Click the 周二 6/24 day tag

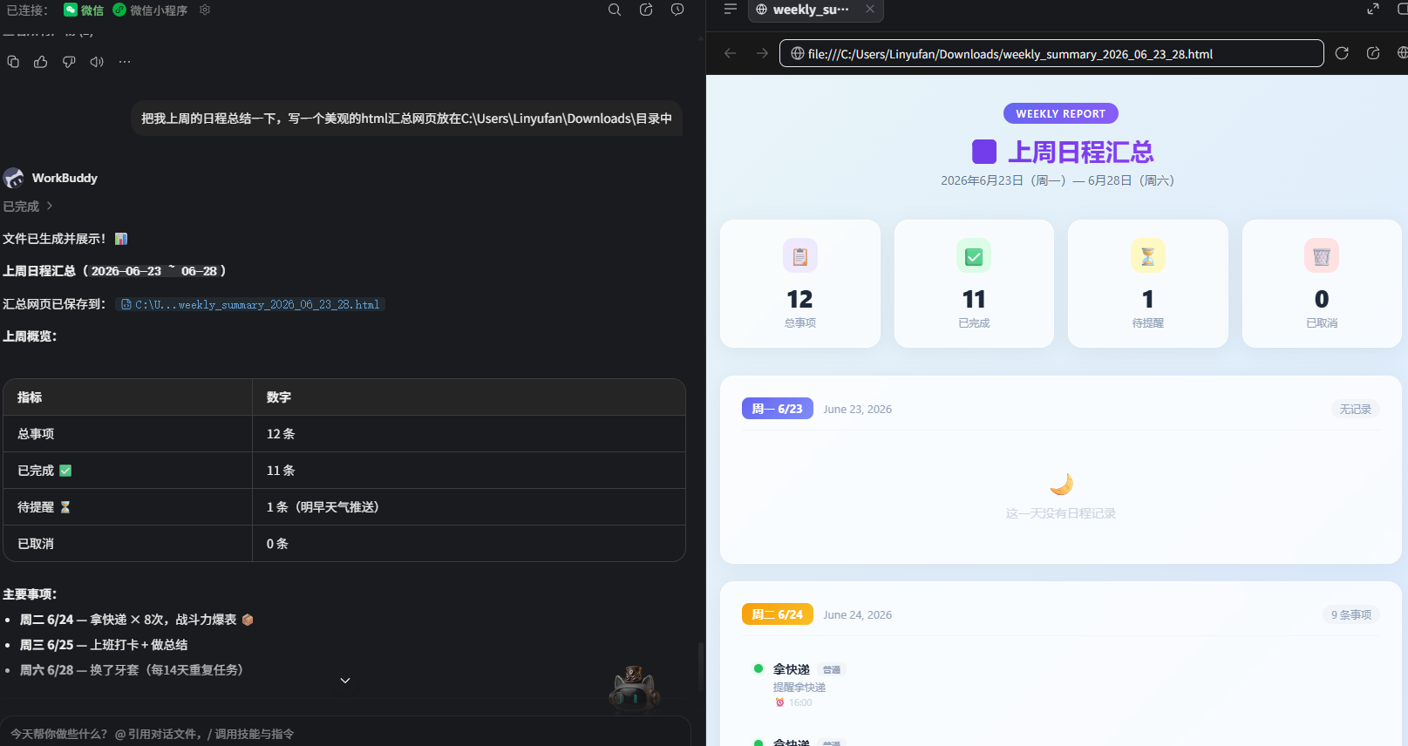click(x=778, y=614)
